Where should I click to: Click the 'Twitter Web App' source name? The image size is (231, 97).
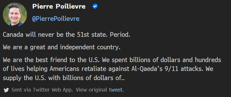(53, 90)
